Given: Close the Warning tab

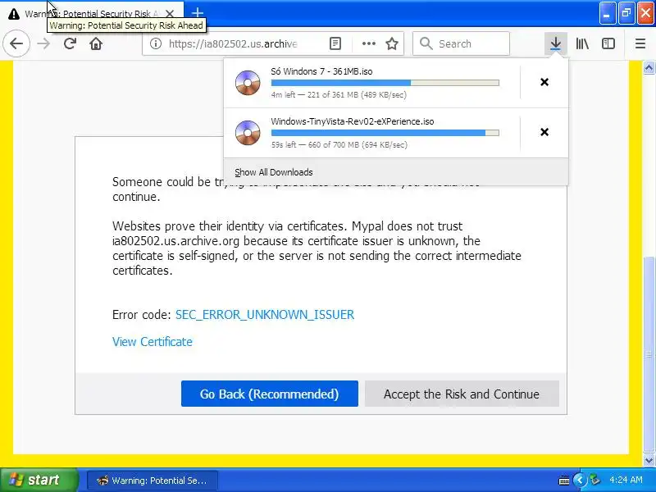Looking at the screenshot, I should tap(170, 14).
